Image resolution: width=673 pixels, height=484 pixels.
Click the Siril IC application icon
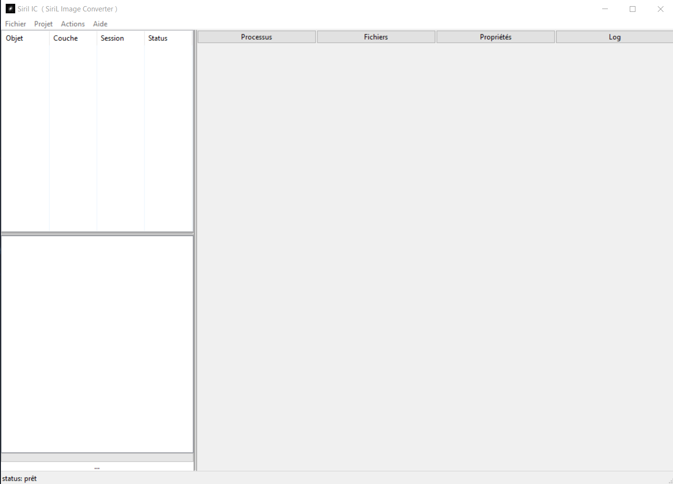pyautogui.click(x=10, y=9)
